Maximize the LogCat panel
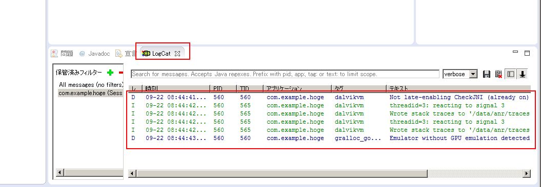The width and height of the screenshot is (541, 187). tap(527, 53)
